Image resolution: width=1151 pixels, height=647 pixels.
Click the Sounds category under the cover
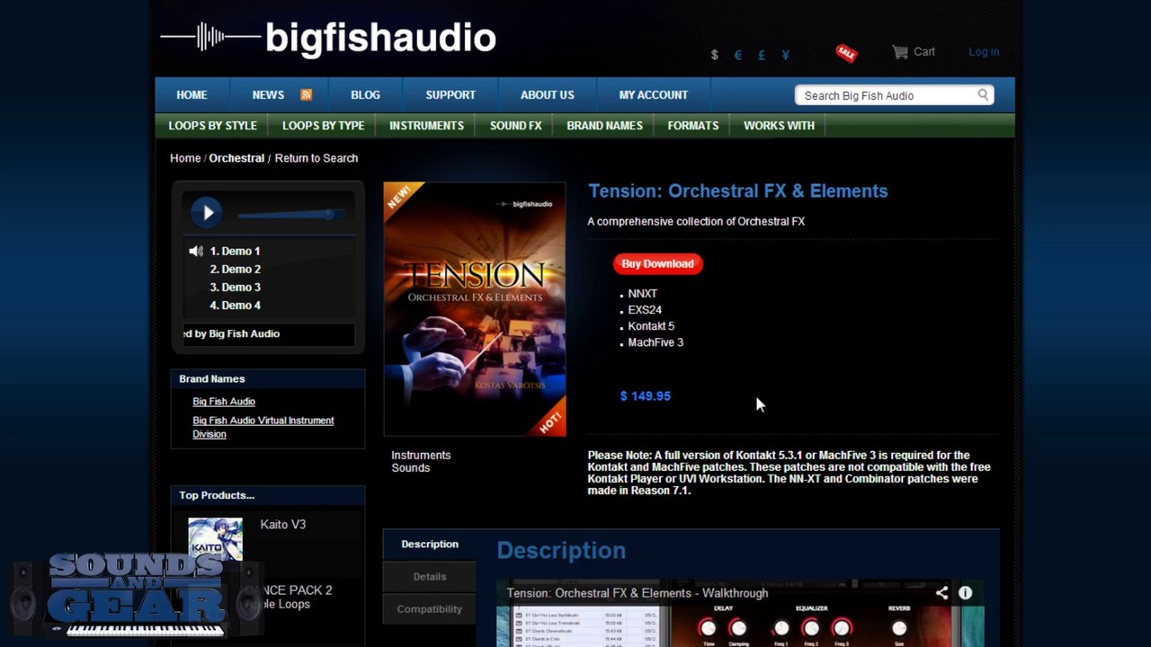coord(410,467)
